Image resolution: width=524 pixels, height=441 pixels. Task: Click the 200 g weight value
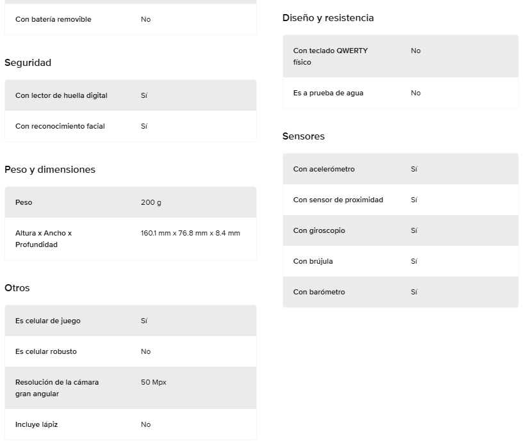[151, 202]
